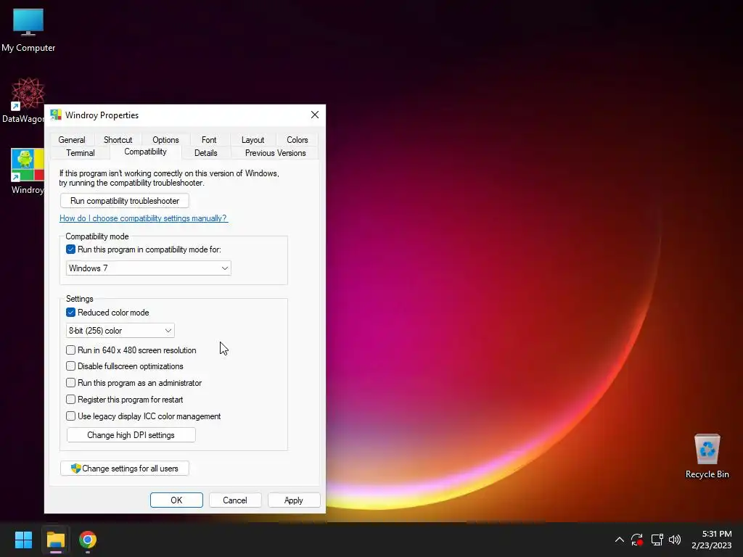743x557 pixels.
Task: Switch to the Details tab
Action: tap(205, 153)
